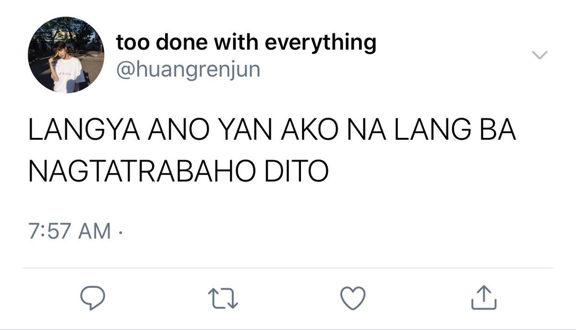Click the 7:57 AM timestamp
Image resolution: width=576 pixels, height=330 pixels.
tap(69, 232)
